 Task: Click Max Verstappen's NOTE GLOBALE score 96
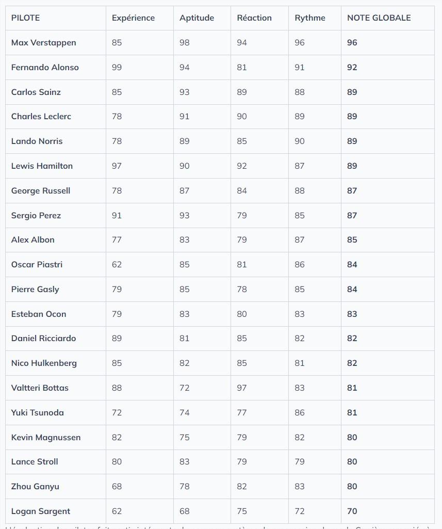click(352, 43)
